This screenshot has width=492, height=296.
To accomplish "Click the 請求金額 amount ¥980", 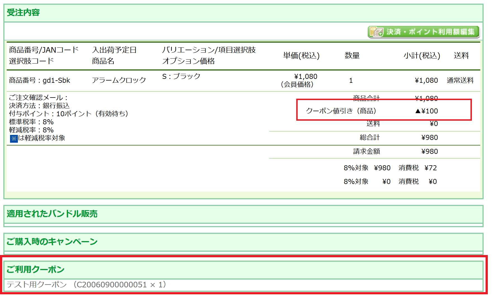I will coord(429,152).
